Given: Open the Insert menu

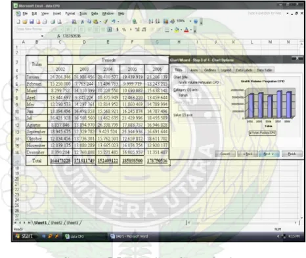Looking at the screenshot, I should click(x=57, y=14).
